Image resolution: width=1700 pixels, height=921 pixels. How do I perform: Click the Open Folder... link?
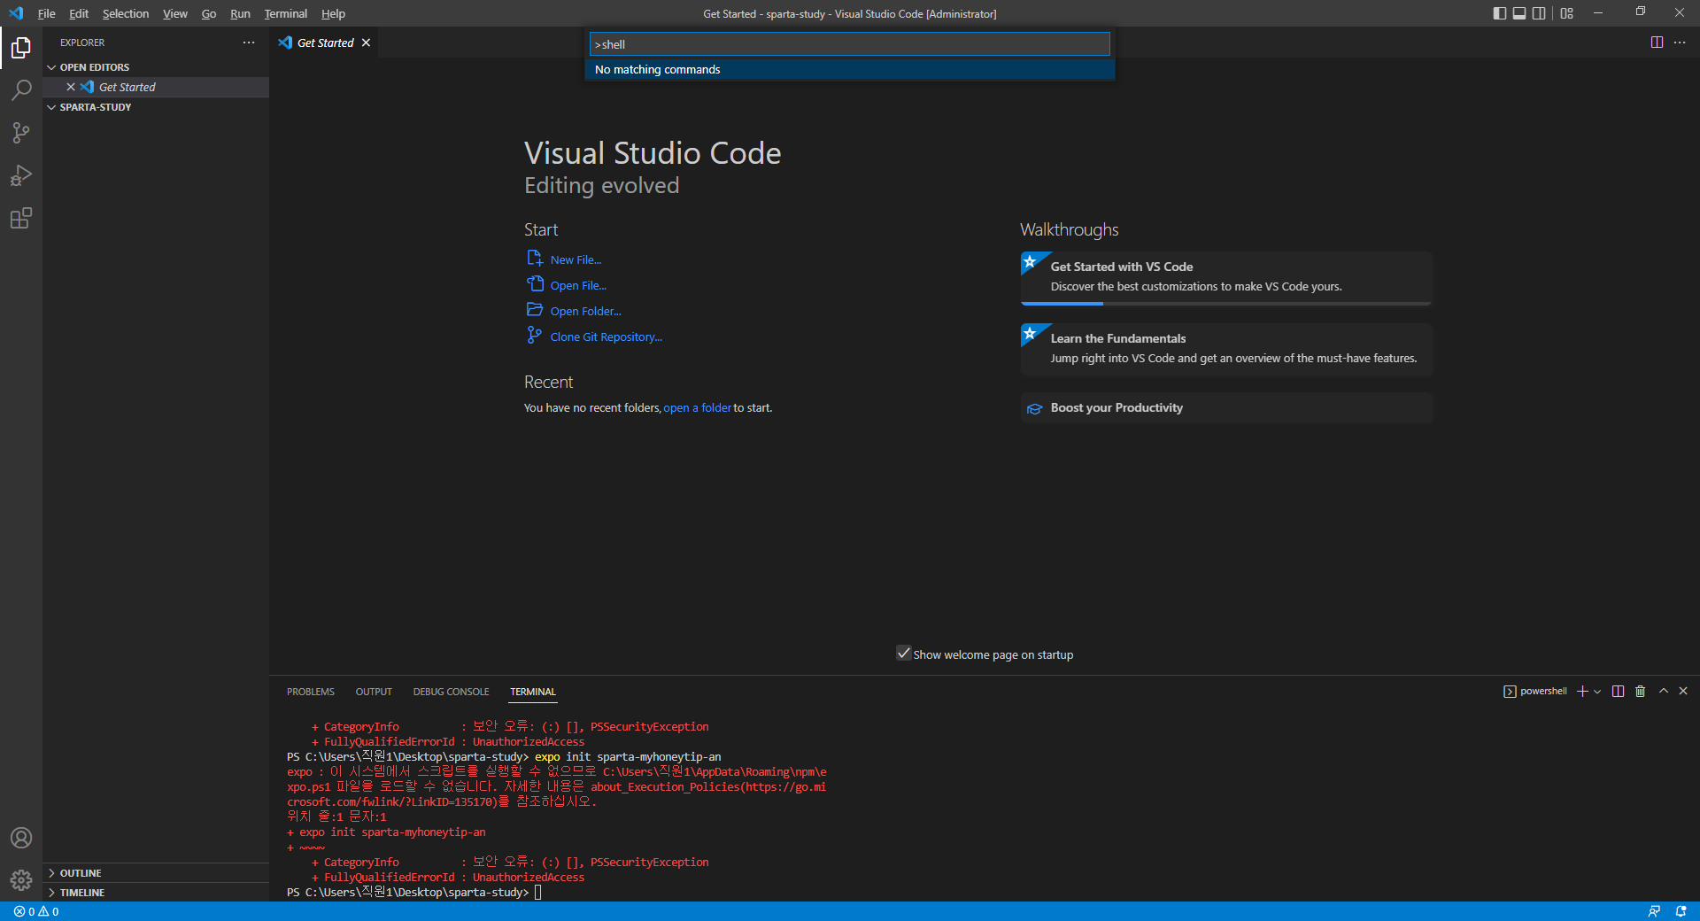click(585, 311)
